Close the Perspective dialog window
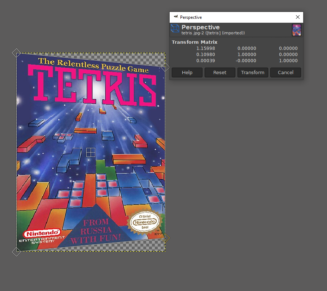Viewport: 327px width, 291px height. [x=297, y=17]
